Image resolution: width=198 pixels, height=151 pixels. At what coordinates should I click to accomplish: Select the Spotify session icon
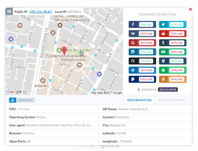163,70
